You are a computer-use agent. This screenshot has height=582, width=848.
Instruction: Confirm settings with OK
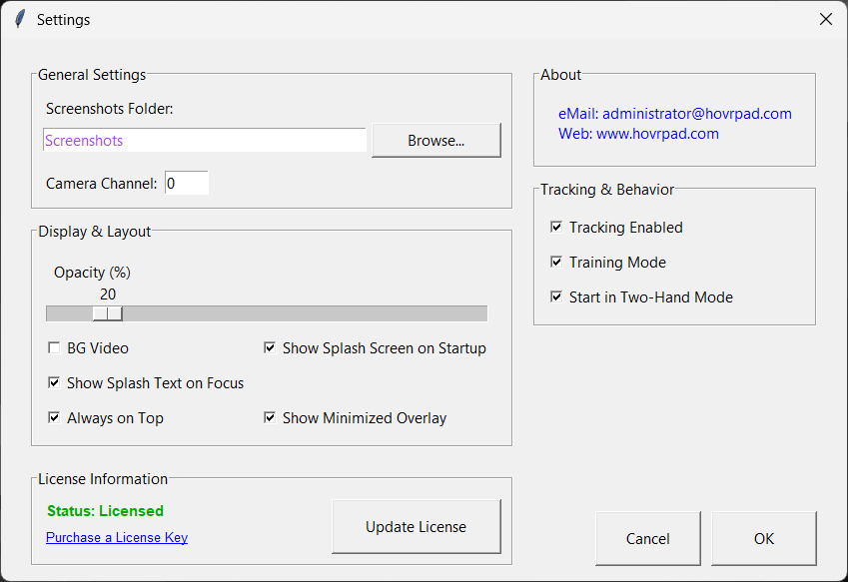764,538
